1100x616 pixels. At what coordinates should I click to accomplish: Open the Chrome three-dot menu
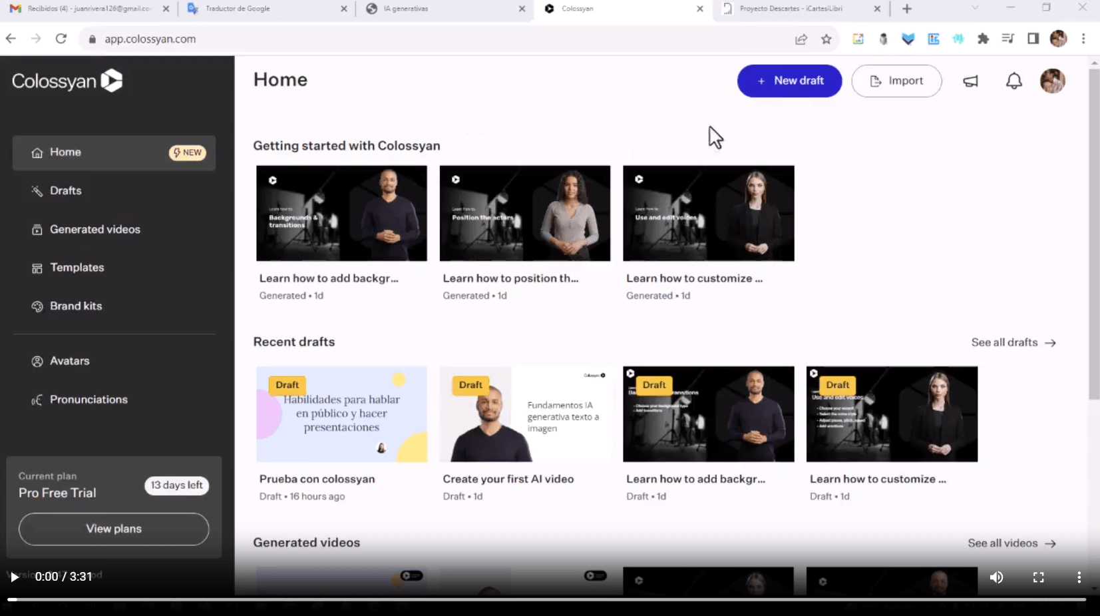pyautogui.click(x=1083, y=39)
